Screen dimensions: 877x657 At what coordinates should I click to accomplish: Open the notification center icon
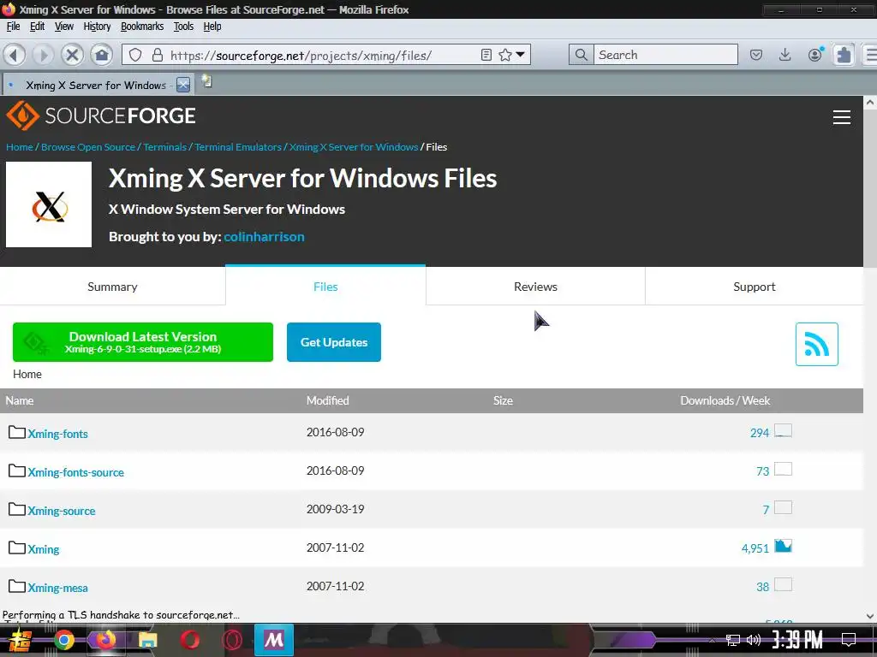click(x=849, y=640)
